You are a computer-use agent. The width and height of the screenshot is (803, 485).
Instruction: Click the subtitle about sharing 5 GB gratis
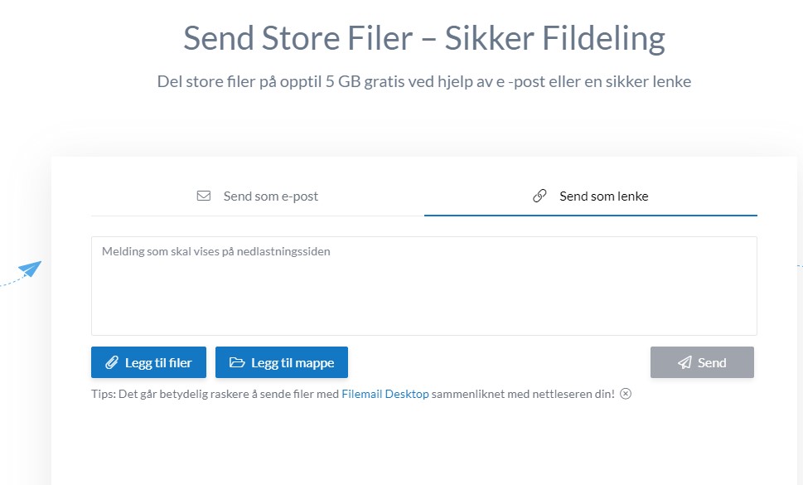point(423,81)
